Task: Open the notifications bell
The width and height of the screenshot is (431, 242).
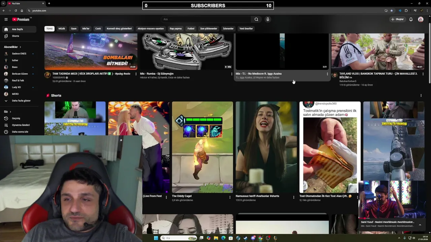Action: coord(411,19)
